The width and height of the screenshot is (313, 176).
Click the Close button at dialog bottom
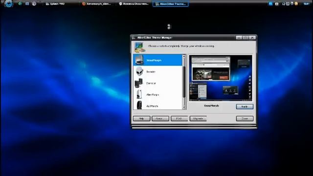pos(245,118)
